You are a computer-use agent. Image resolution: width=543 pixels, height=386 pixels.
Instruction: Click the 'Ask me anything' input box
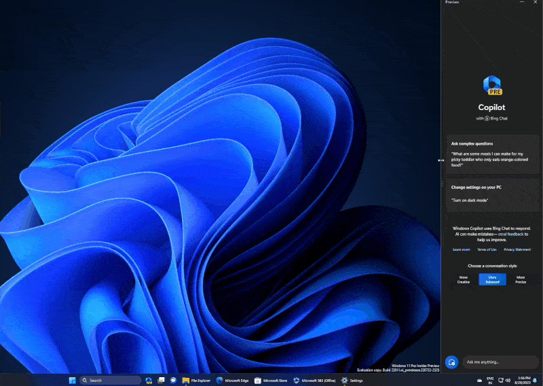pos(500,362)
